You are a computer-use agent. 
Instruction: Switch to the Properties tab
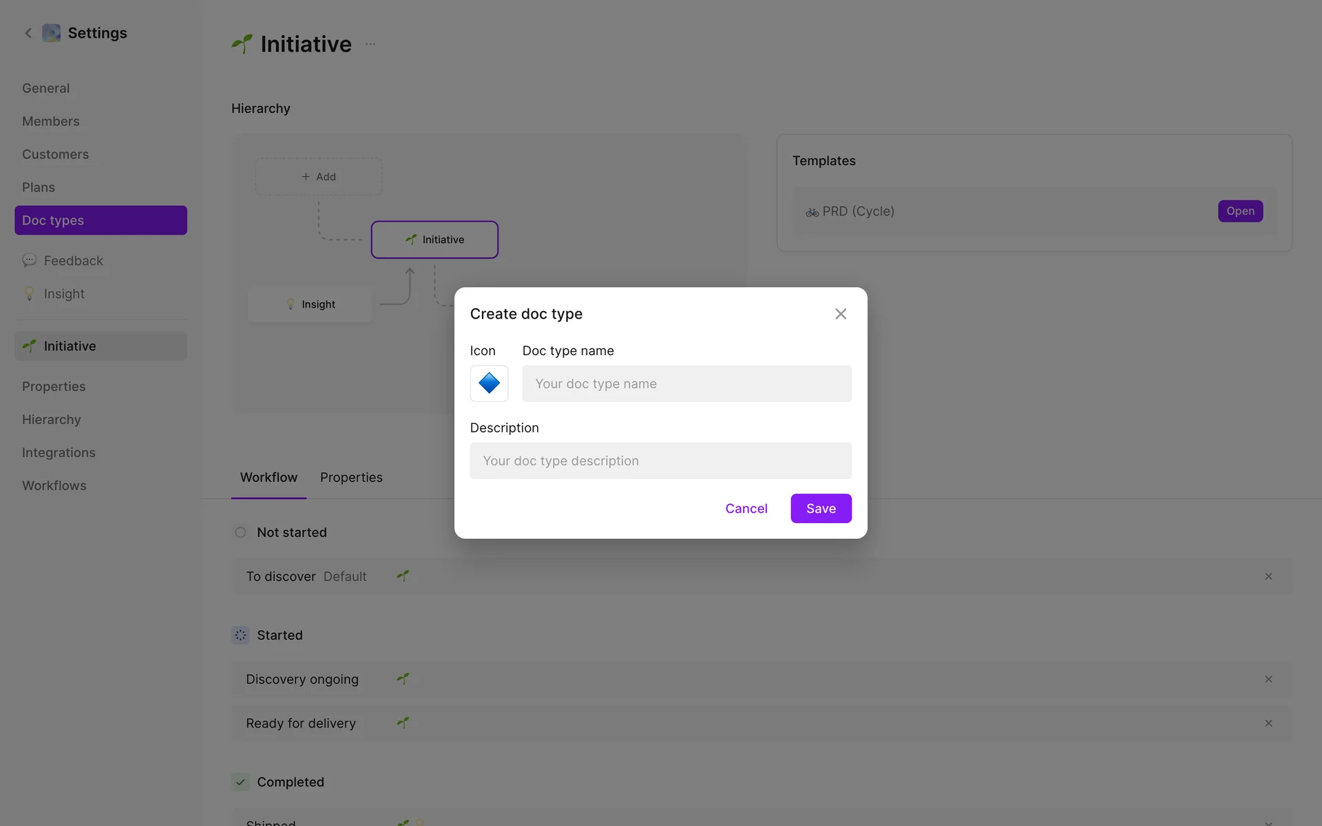351,478
